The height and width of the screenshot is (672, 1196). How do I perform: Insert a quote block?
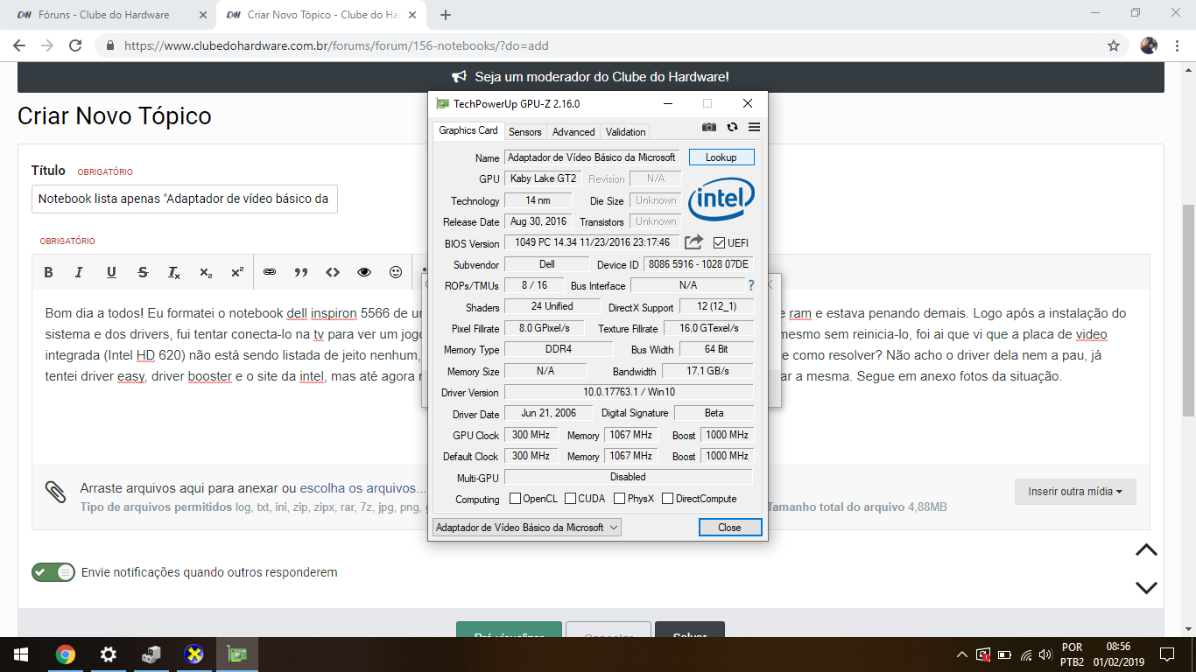click(301, 272)
